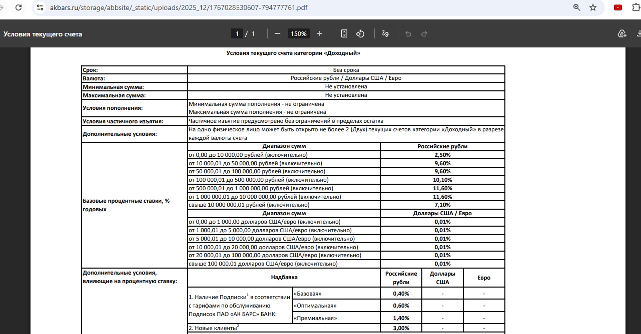Viewport: 641px width, 334px height.
Task: Save PDF to Google Drive
Action: 622,33
